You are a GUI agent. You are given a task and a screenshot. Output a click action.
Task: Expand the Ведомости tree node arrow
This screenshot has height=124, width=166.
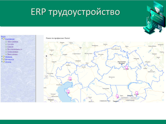tap(2, 59)
